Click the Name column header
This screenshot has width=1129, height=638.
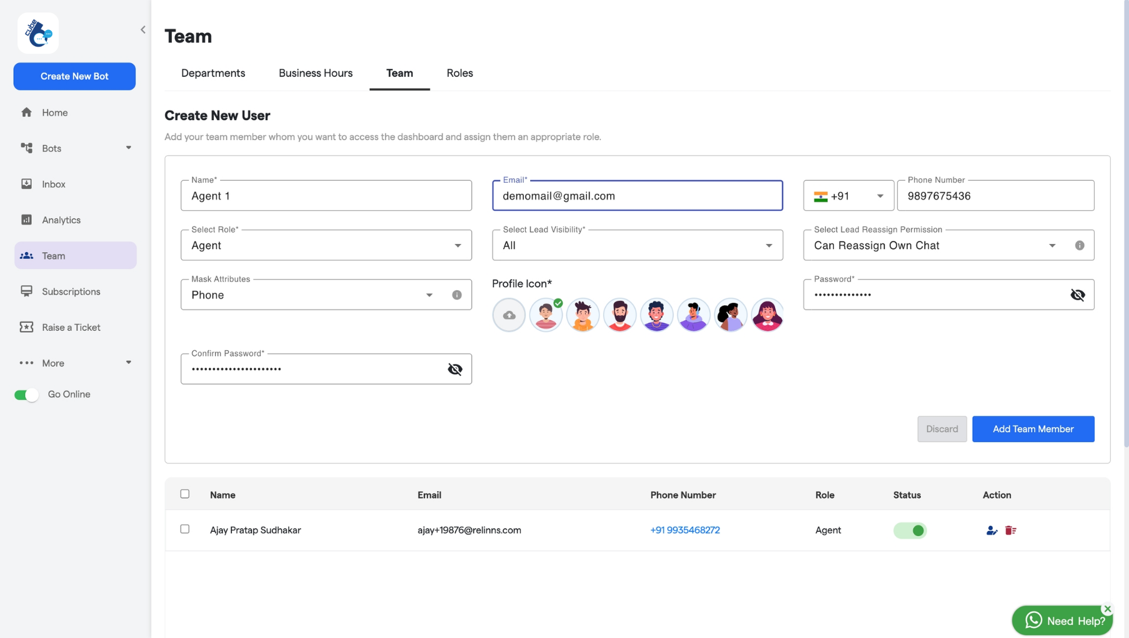pyautogui.click(x=223, y=495)
